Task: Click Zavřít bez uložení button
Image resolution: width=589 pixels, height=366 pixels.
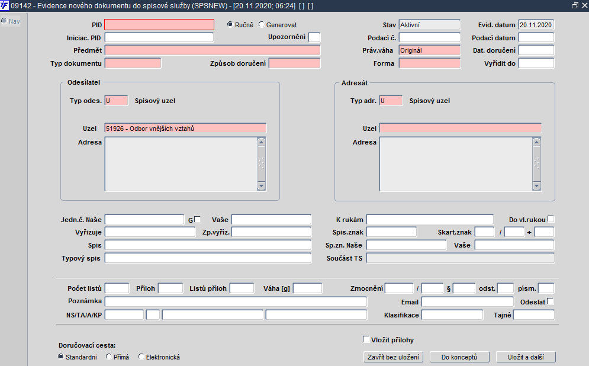Action: tap(392, 357)
